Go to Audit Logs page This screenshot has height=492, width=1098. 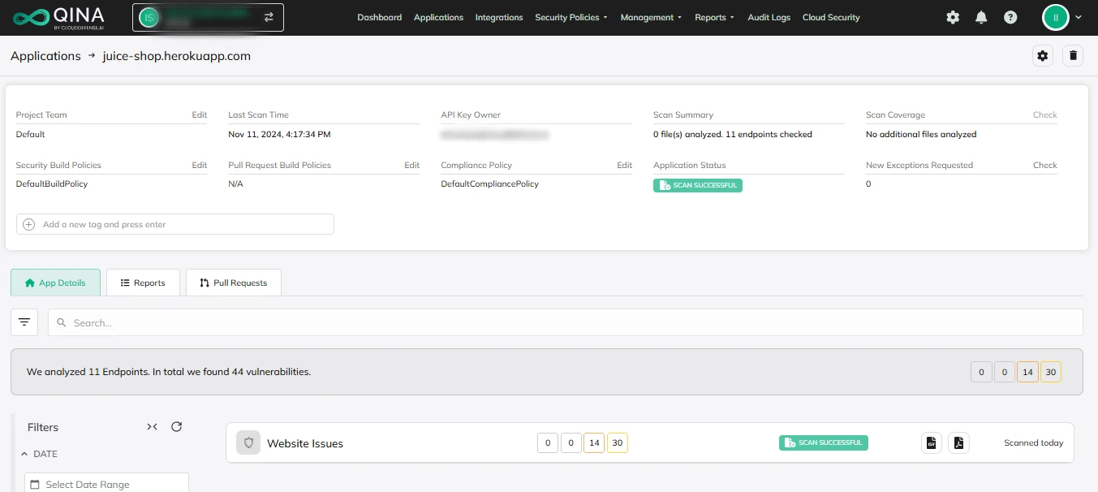(769, 17)
